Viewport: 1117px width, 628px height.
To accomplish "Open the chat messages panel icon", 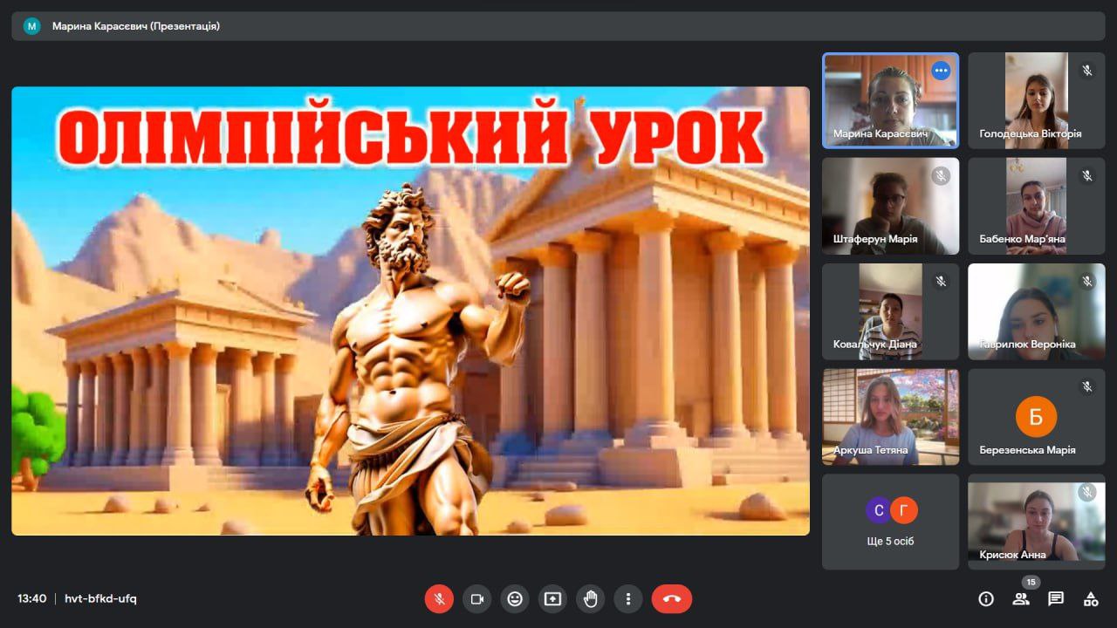I will pyautogui.click(x=1056, y=598).
